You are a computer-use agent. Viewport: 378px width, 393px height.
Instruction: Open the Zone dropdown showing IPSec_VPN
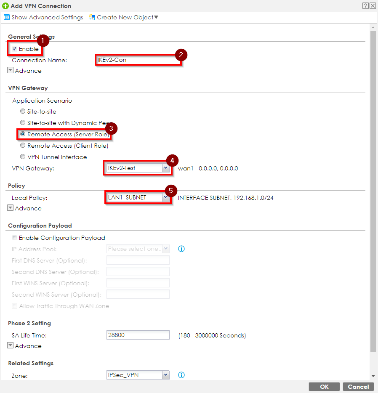(x=165, y=375)
